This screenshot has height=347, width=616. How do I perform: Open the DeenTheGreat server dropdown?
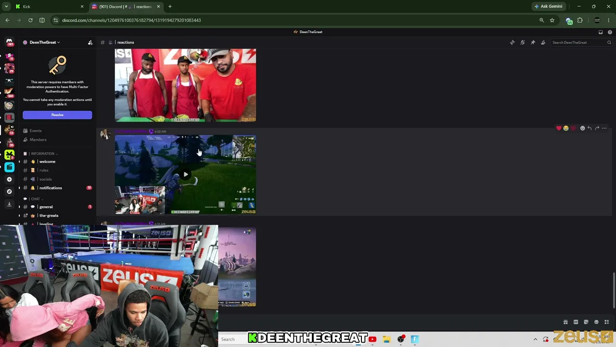coord(45,42)
